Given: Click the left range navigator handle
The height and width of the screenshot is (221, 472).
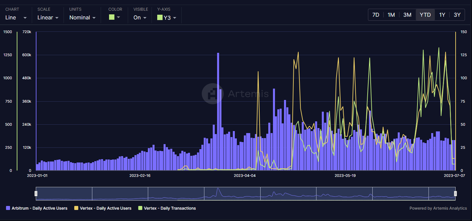Looking at the screenshot, I should (x=36, y=194).
